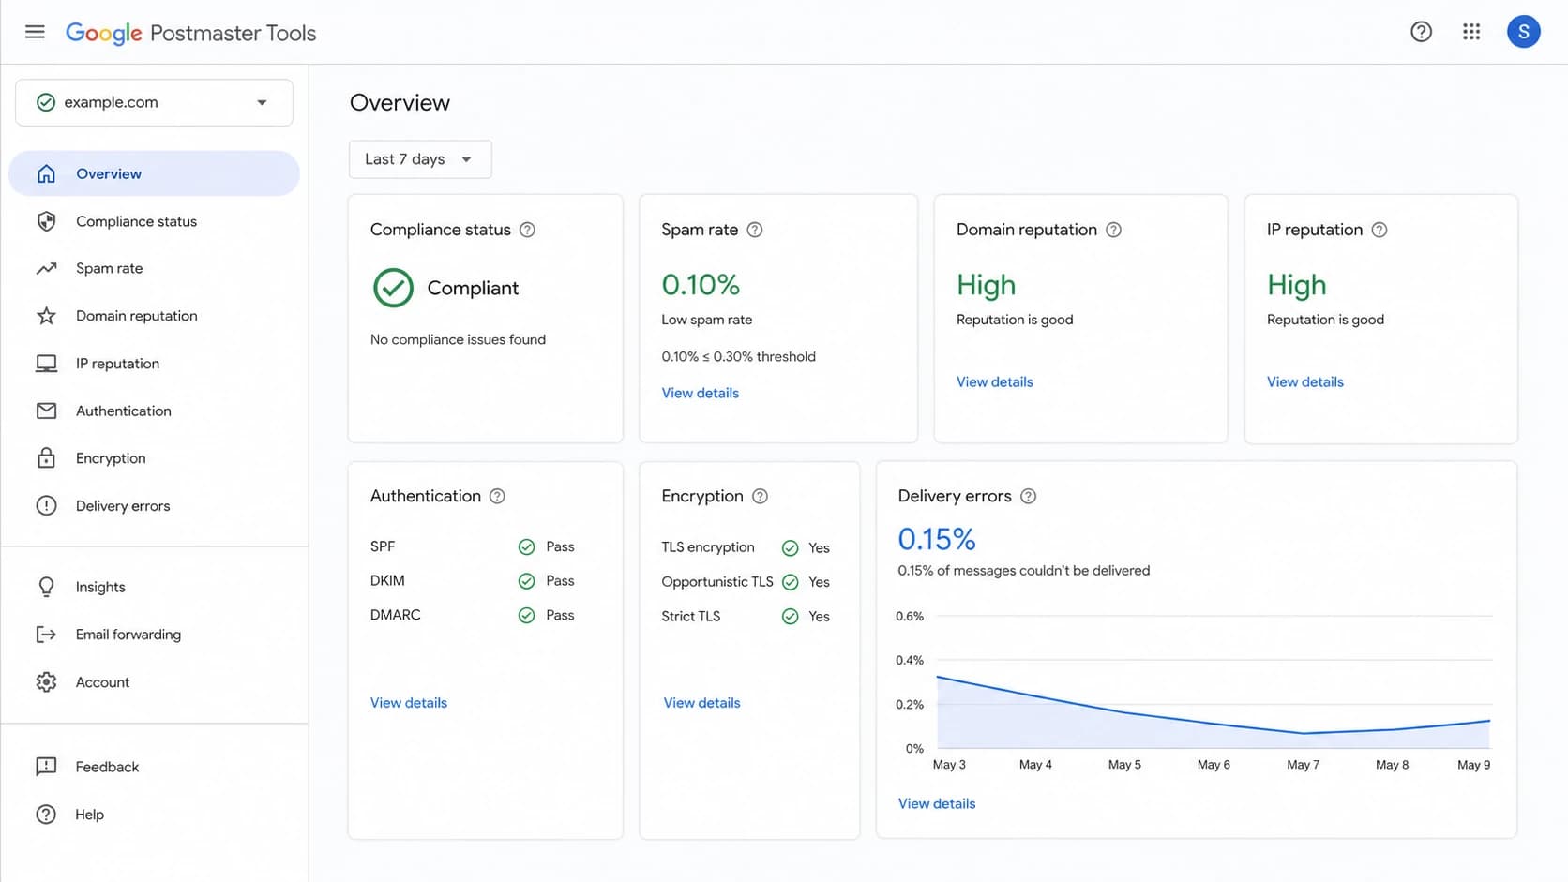Open the Compliance status menu label
The height and width of the screenshot is (882, 1568).
point(136,221)
